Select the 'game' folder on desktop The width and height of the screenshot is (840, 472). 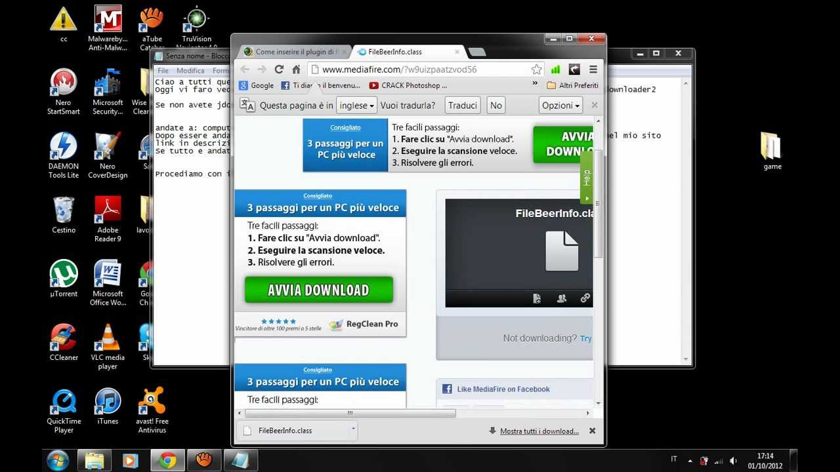[772, 151]
